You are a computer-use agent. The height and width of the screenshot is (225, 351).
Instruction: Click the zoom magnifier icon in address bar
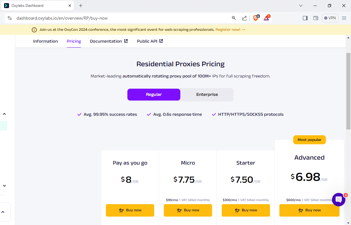click(234, 18)
